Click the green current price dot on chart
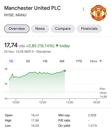 point(65,71)
